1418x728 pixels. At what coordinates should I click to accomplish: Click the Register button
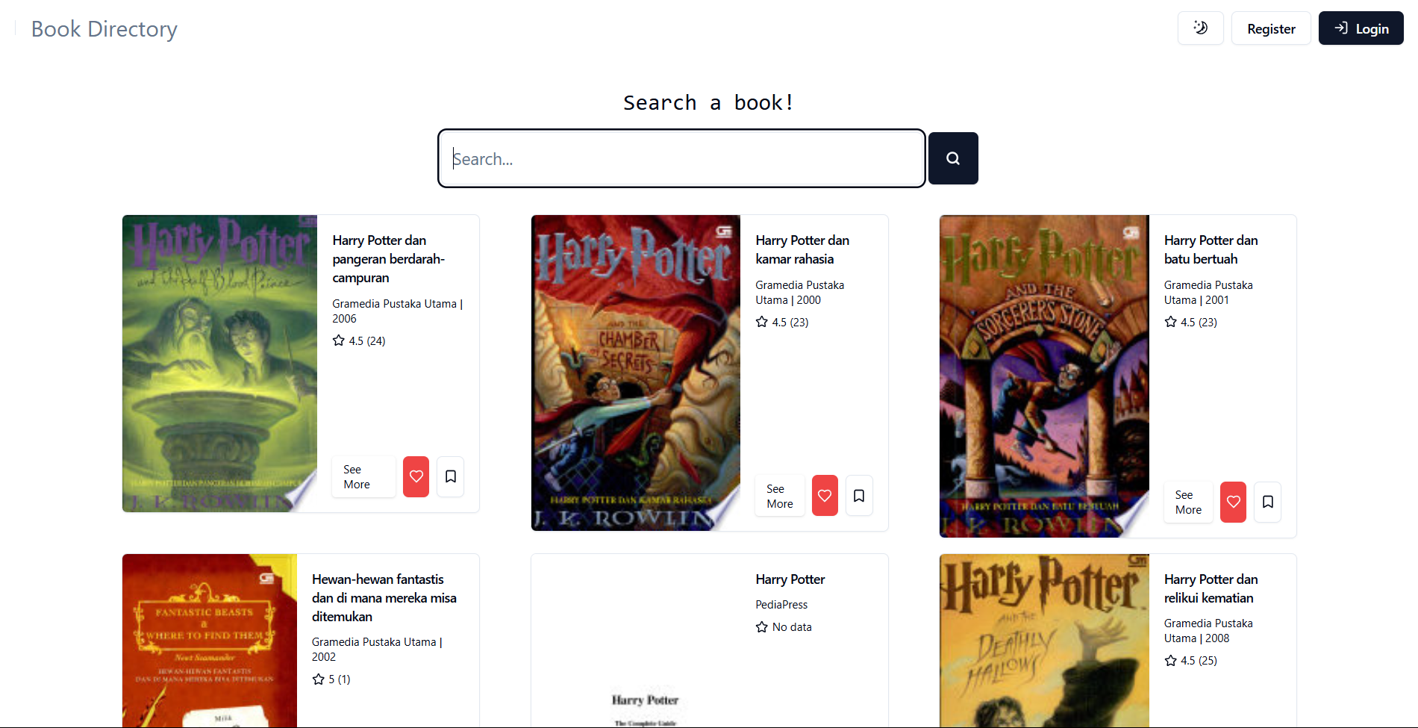point(1271,28)
